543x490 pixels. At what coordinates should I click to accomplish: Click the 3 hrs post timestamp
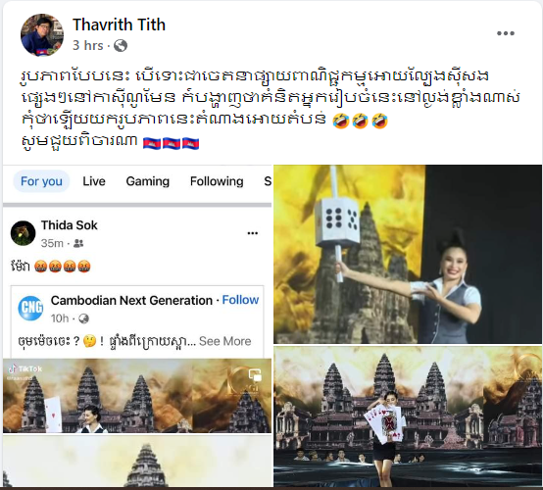[x=88, y=45]
